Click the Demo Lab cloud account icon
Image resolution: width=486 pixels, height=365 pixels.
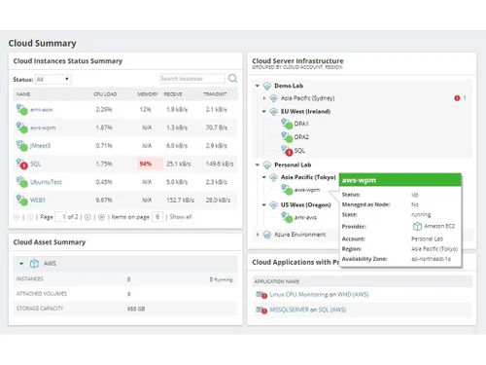tap(267, 86)
